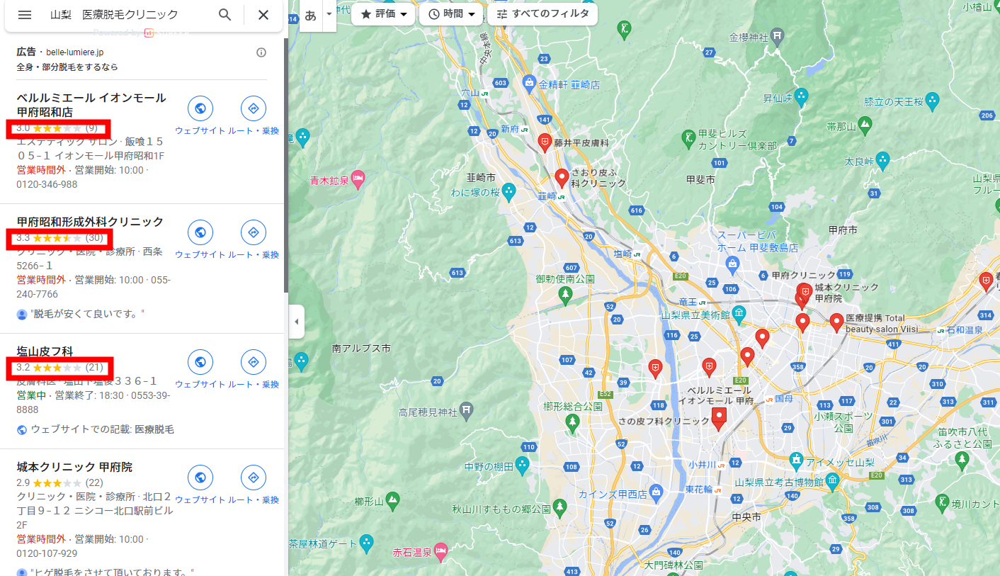
Task: Click the 山梨県立美術館 museum marker
Action: 739,313
